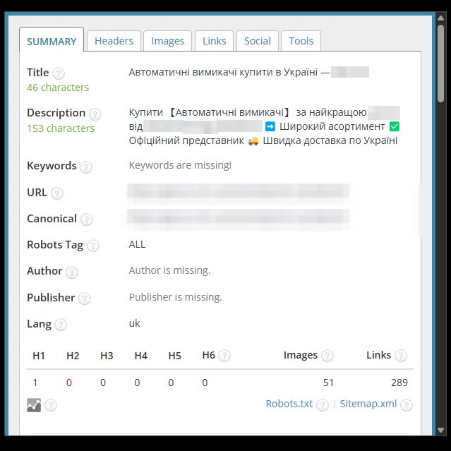Click help icon beside Keywords
The width and height of the screenshot is (451, 451).
pyautogui.click(x=86, y=167)
